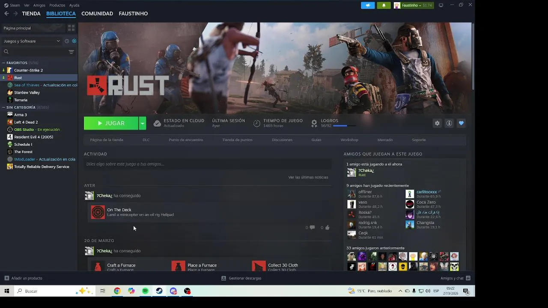The image size is (548, 308).
Task: Click the recent activity clock filter
Action: click(x=67, y=41)
